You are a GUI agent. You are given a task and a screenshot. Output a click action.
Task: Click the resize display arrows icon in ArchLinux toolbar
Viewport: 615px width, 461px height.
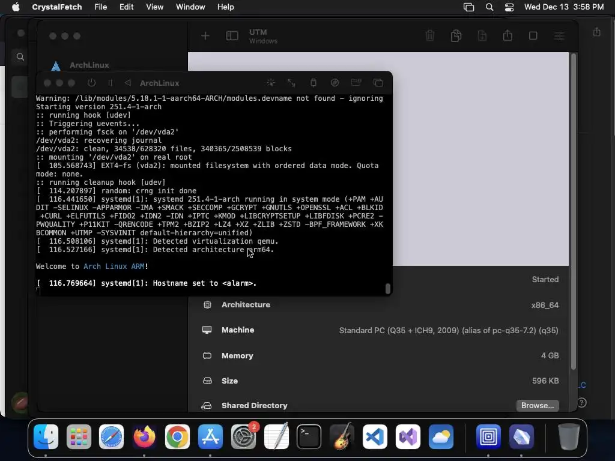pyautogui.click(x=291, y=83)
